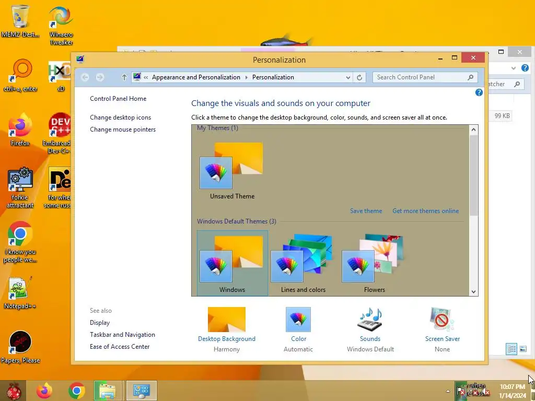The height and width of the screenshot is (401, 535).
Task: Open Change mouse pointers
Action: 123,129
